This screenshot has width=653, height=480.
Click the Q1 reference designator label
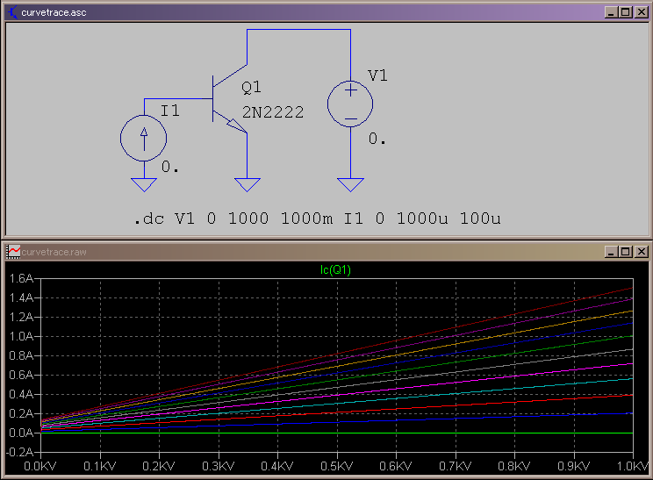click(252, 88)
